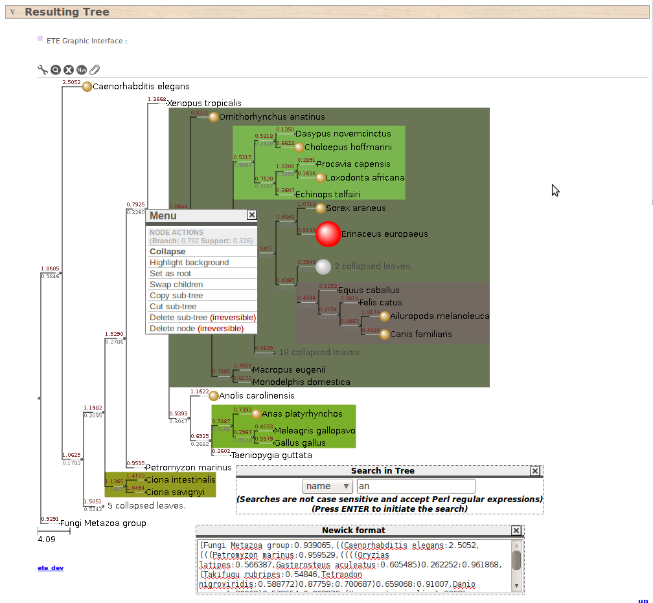Open the name search attribute dropdown

(327, 486)
